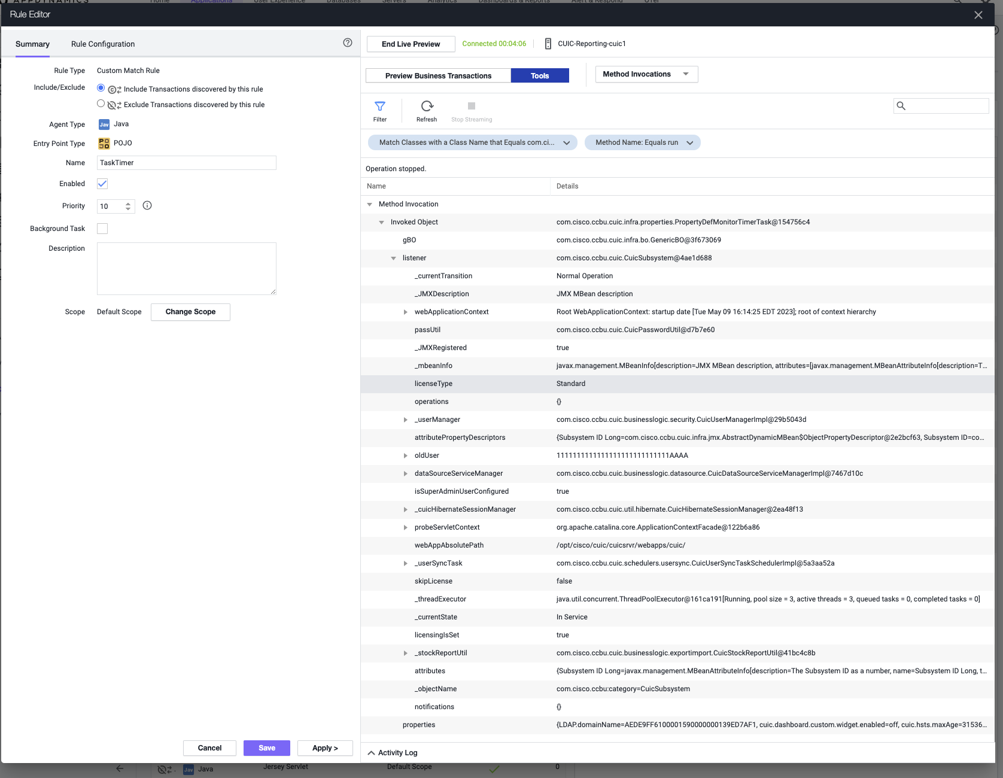
Task: Select the notifications row
Action: (x=677, y=707)
